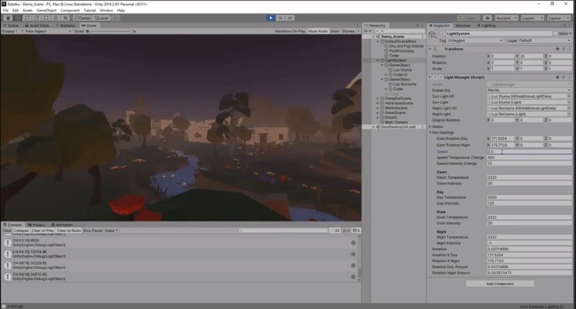Image resolution: width=576 pixels, height=309 pixels.
Task: Open the cloud services icon
Action: [487, 18]
